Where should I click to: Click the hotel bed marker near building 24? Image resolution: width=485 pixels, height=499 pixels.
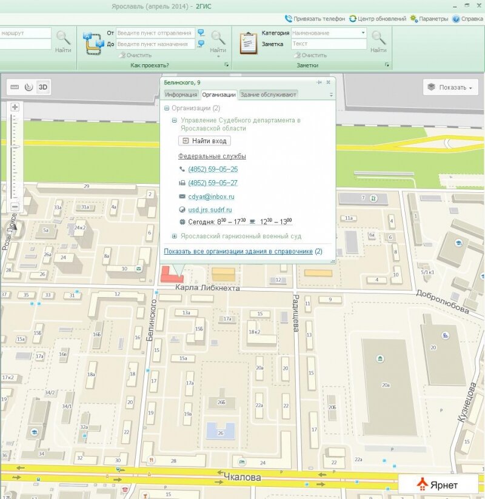point(242,462)
